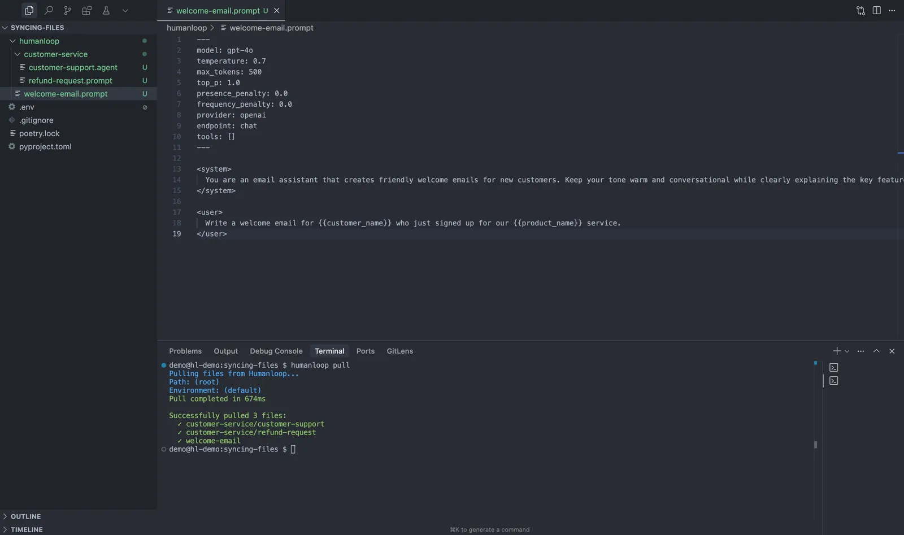The width and height of the screenshot is (904, 535).
Task: Open terminal panel more actions ellipsis
Action: 860,351
